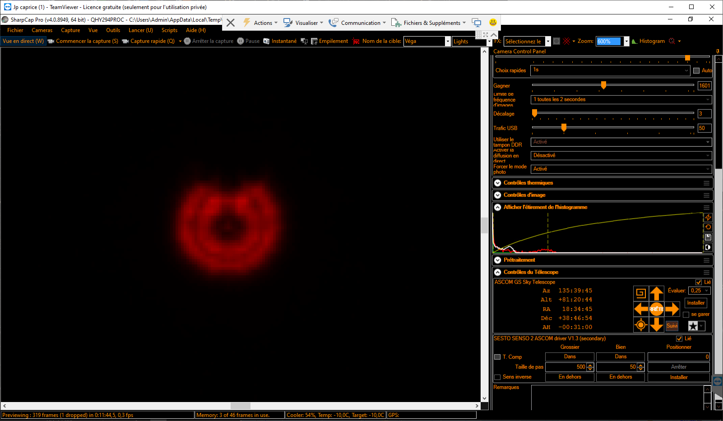Viewport: 723px width, 421px height.
Task: Open the Zoom percentage dropdown
Action: [x=626, y=42]
